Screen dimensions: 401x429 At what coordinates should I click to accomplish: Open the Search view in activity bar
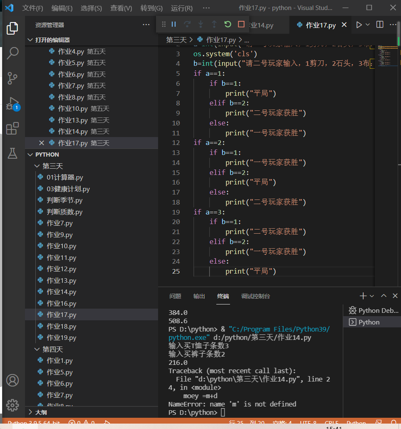pyautogui.click(x=12, y=53)
